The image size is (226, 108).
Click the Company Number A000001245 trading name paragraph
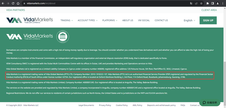82,83
